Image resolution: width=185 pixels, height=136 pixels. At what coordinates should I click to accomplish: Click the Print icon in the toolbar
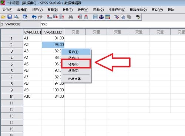(16, 17)
